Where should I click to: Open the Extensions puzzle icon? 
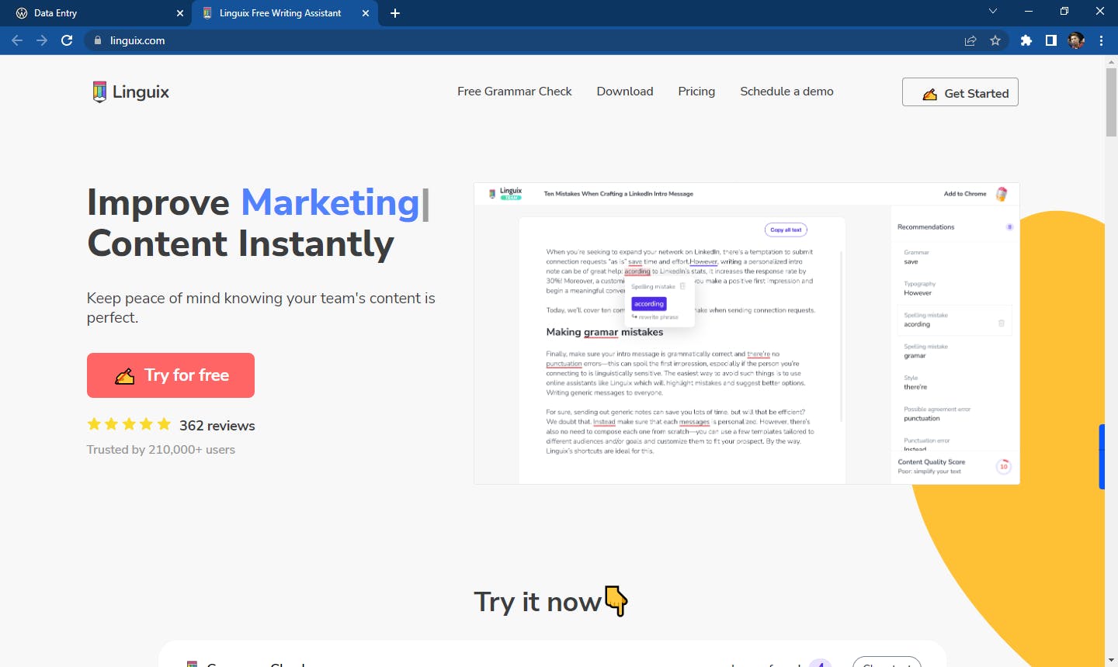1026,40
